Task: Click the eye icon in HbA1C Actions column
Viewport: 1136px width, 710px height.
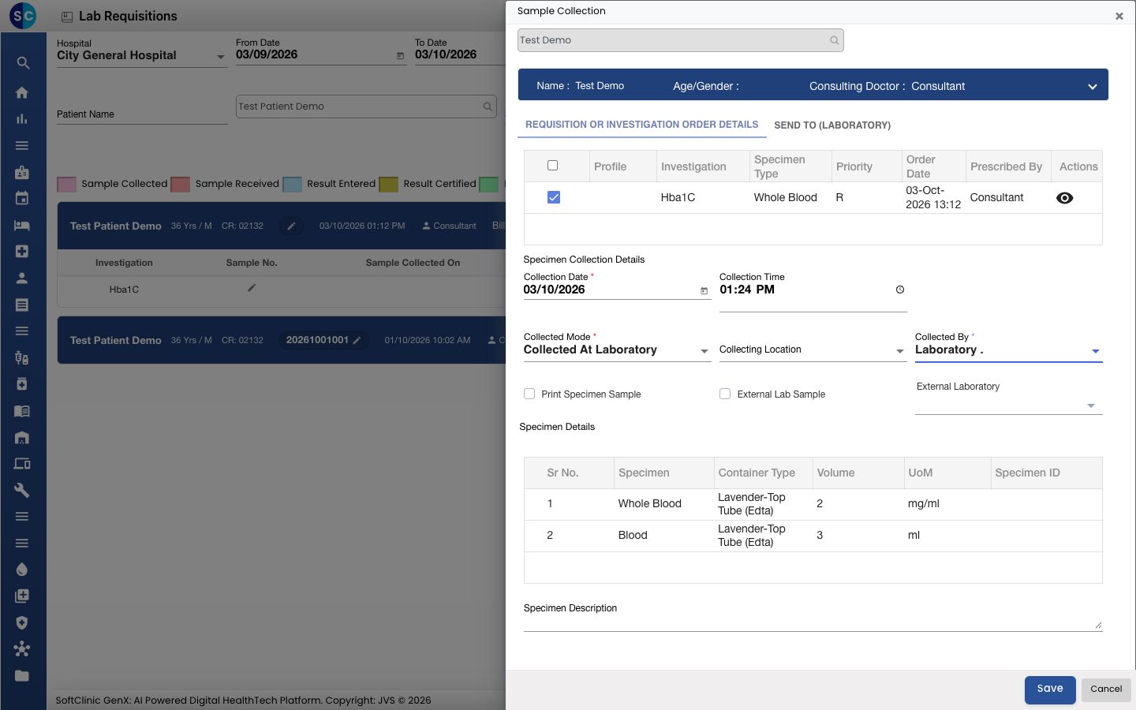Action: 1064,198
